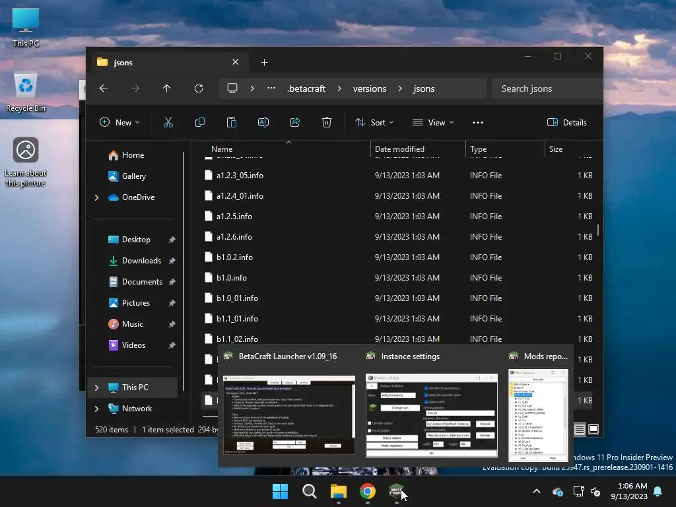
Task: Click the Copy icon in toolbar
Action: (200, 122)
